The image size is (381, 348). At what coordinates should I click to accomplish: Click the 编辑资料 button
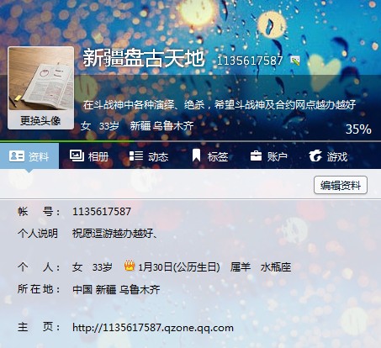pos(341,185)
